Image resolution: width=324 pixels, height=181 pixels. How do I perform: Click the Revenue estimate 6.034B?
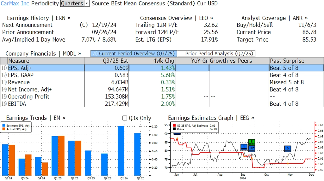[x=120, y=82]
